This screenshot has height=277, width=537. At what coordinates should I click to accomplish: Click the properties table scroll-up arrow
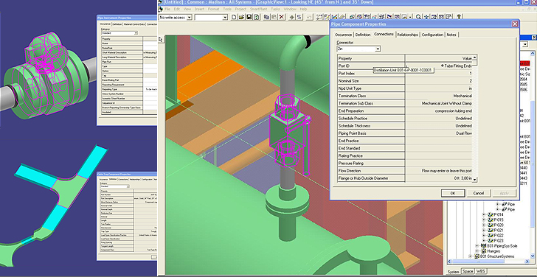pos(475,57)
